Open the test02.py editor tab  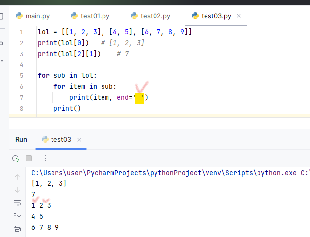pos(151,16)
